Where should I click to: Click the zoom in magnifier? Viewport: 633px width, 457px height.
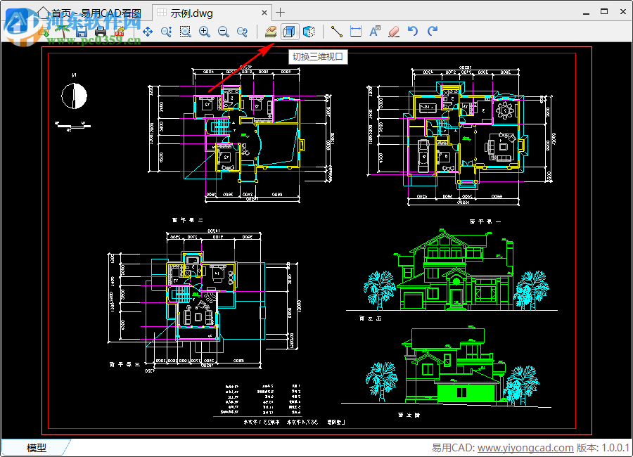point(205,32)
